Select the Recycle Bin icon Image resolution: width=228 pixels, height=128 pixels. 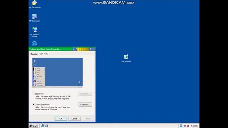126,58
